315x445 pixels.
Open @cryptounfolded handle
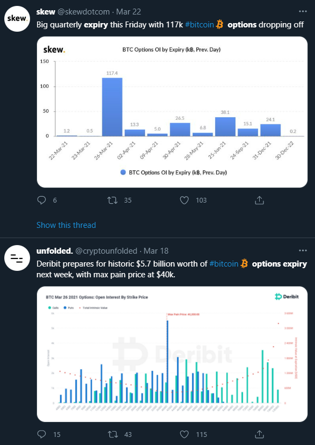tap(106, 251)
